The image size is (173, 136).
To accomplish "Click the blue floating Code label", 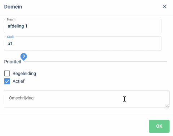I will click(10, 37).
